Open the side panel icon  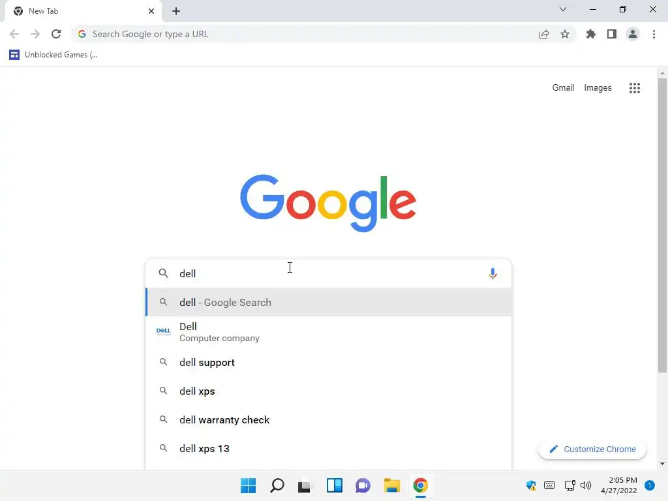click(x=612, y=34)
